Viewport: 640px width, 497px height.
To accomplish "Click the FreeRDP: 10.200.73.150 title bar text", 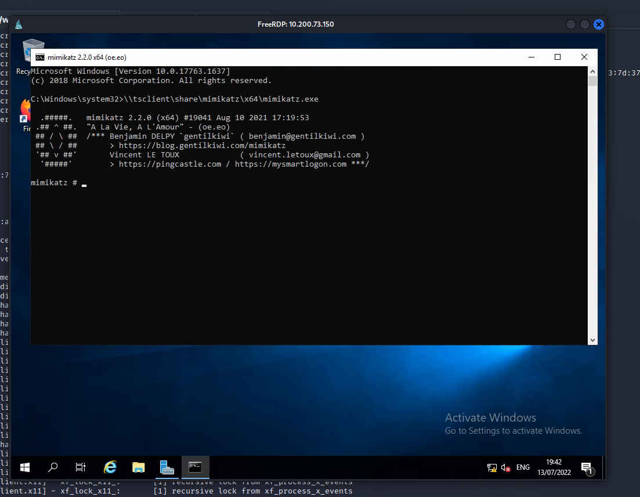I will tap(295, 24).
